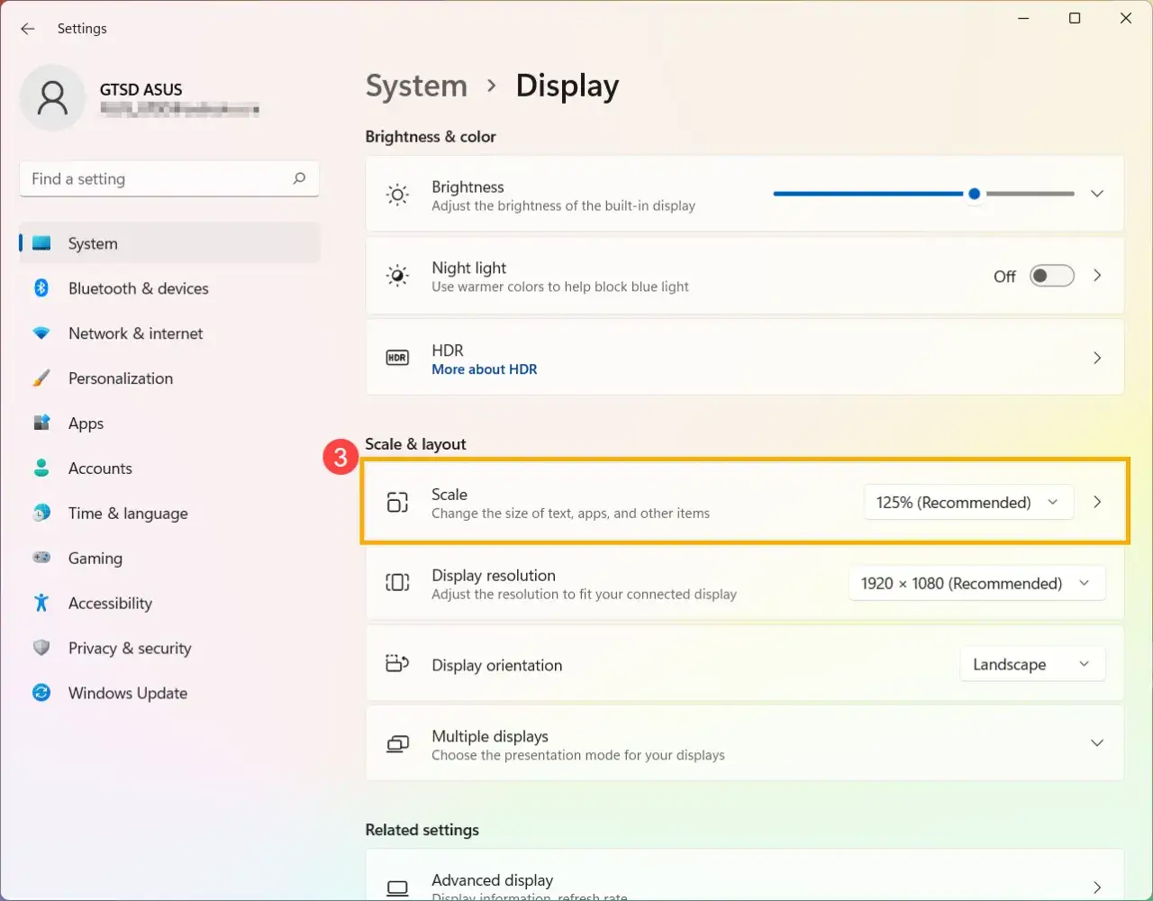
Task: Click the back arrow in Settings
Action: (27, 28)
